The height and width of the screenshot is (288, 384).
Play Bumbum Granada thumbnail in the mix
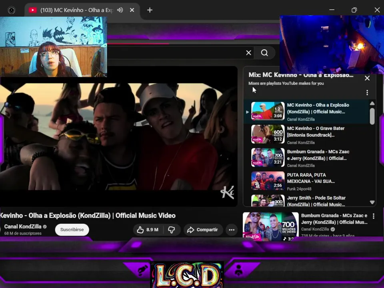[x=268, y=158]
